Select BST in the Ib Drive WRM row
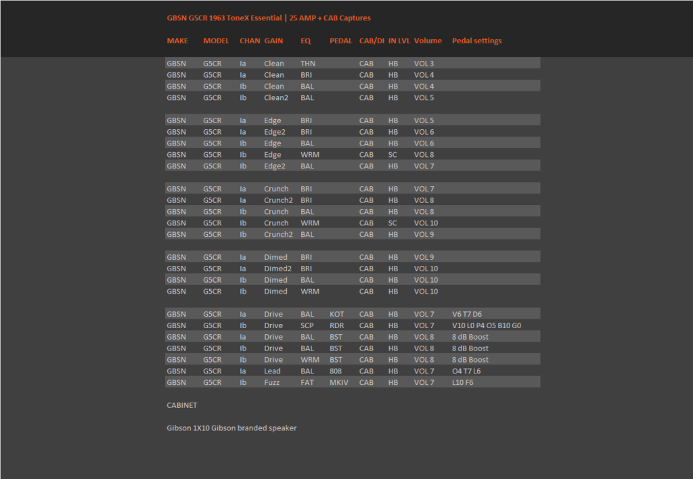Image resolution: width=693 pixels, height=479 pixels. click(x=336, y=360)
